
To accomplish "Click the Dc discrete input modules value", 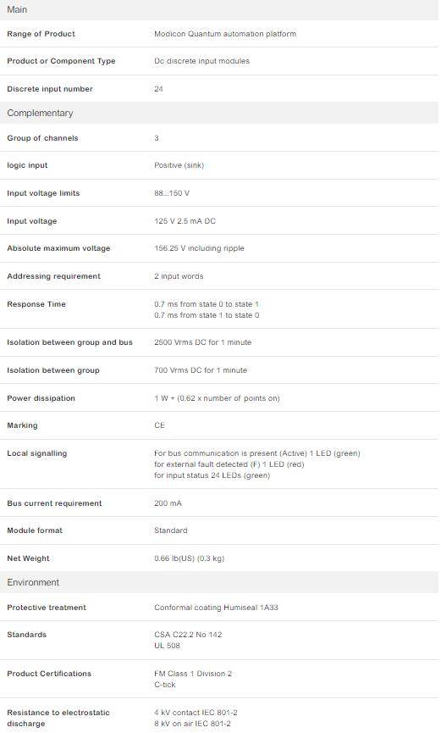I will point(201,61).
